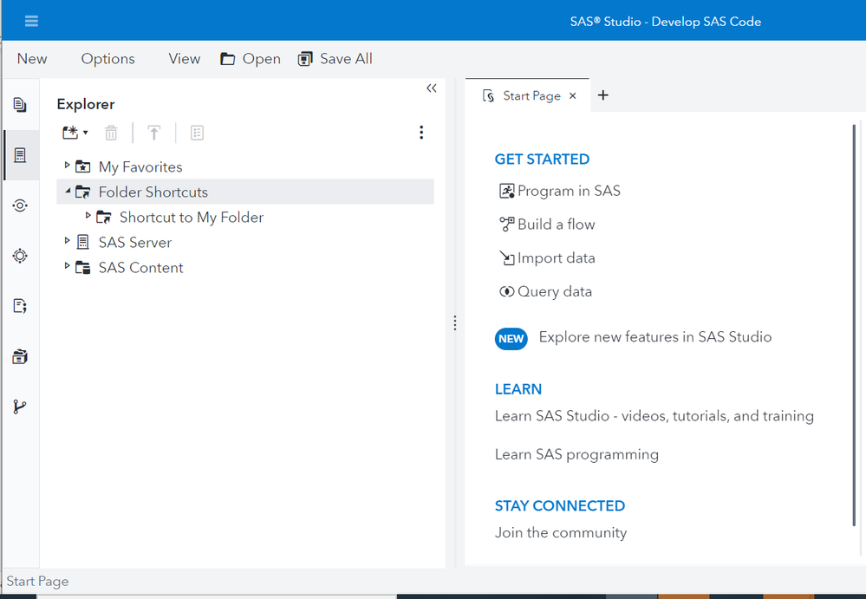The width and height of the screenshot is (866, 599).
Task: Click the Save All button
Action: [335, 59]
